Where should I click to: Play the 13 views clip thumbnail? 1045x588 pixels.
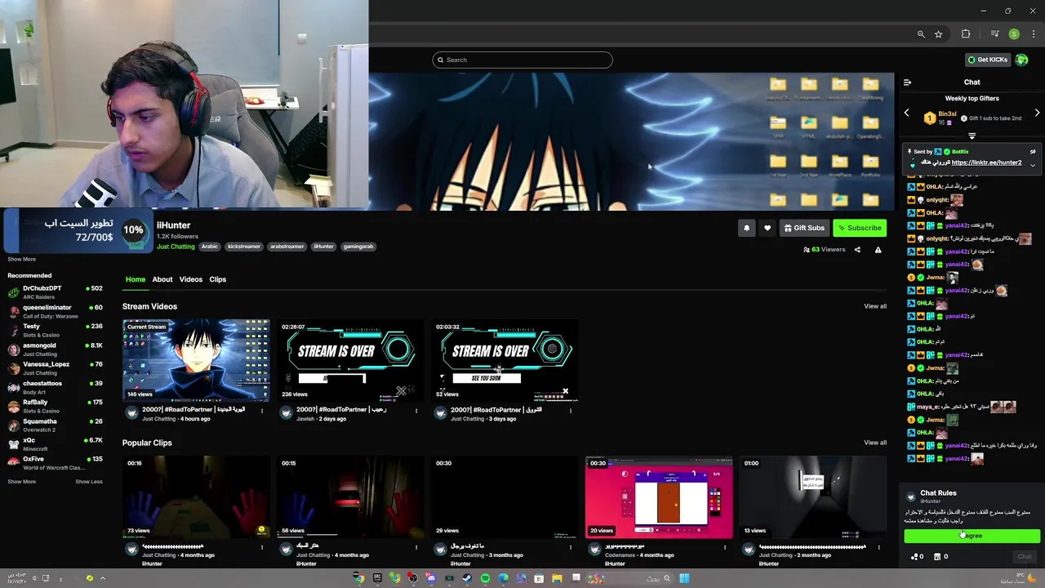click(813, 497)
